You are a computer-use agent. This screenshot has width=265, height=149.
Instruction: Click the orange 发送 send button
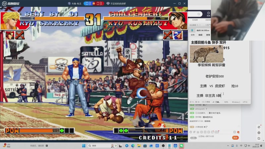[x=236, y=138]
